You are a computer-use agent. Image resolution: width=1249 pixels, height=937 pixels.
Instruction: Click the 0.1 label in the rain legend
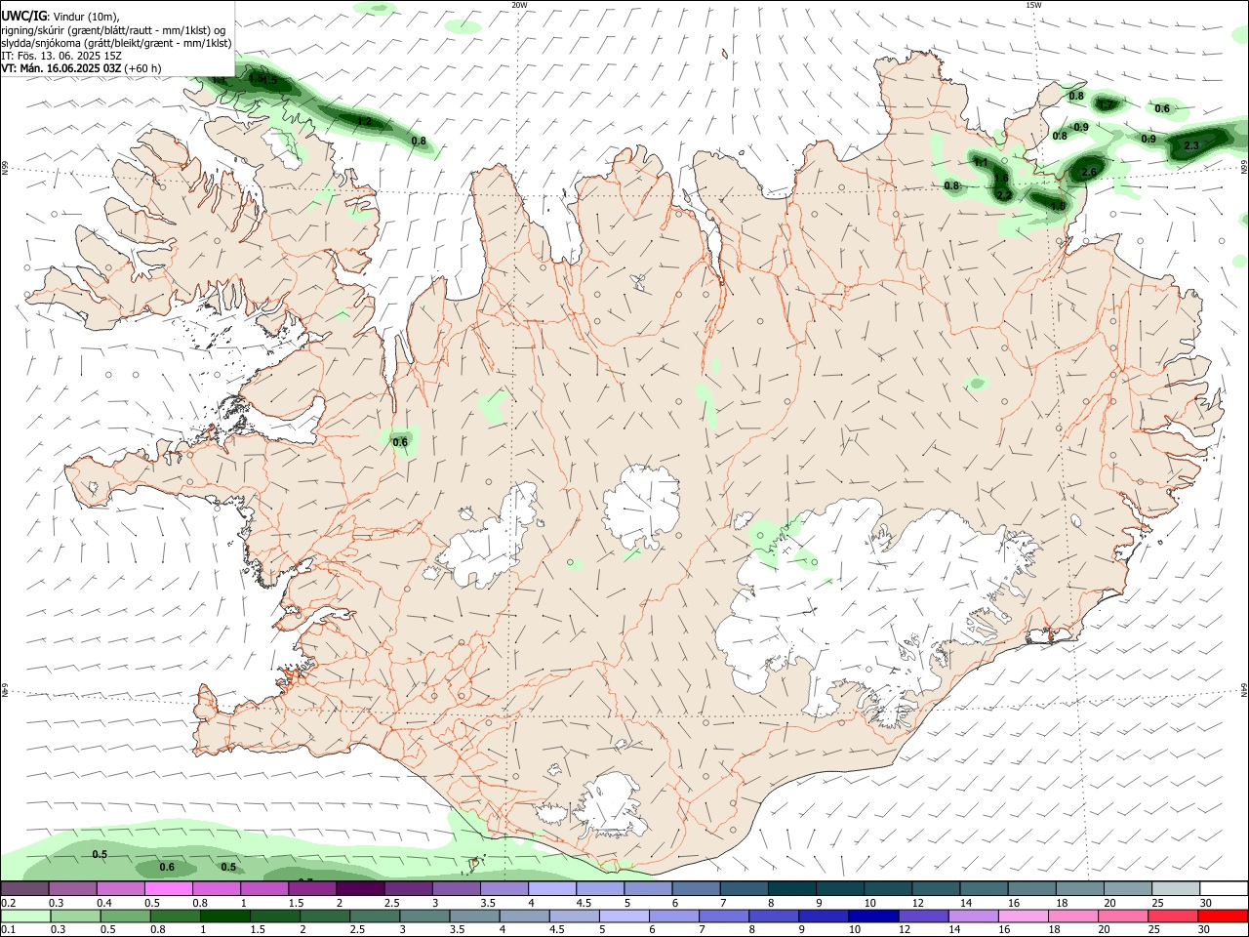pos(8,929)
